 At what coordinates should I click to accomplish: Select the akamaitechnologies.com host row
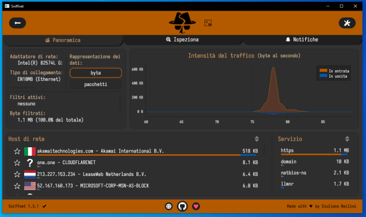click(136, 151)
